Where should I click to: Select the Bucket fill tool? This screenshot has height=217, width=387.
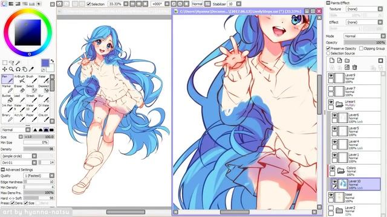click(x=7, y=98)
